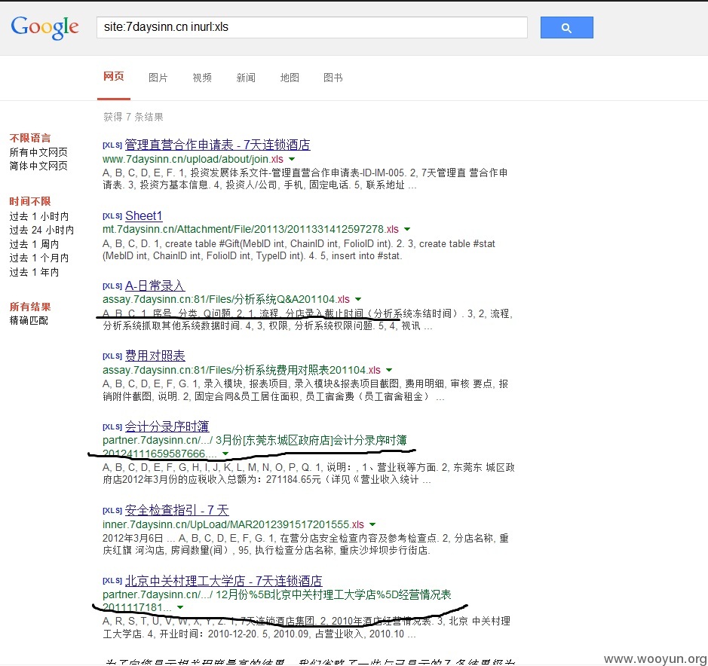Image resolution: width=708 pixels, height=666 pixels.
Task: Focus the search query input field
Action: (311, 28)
